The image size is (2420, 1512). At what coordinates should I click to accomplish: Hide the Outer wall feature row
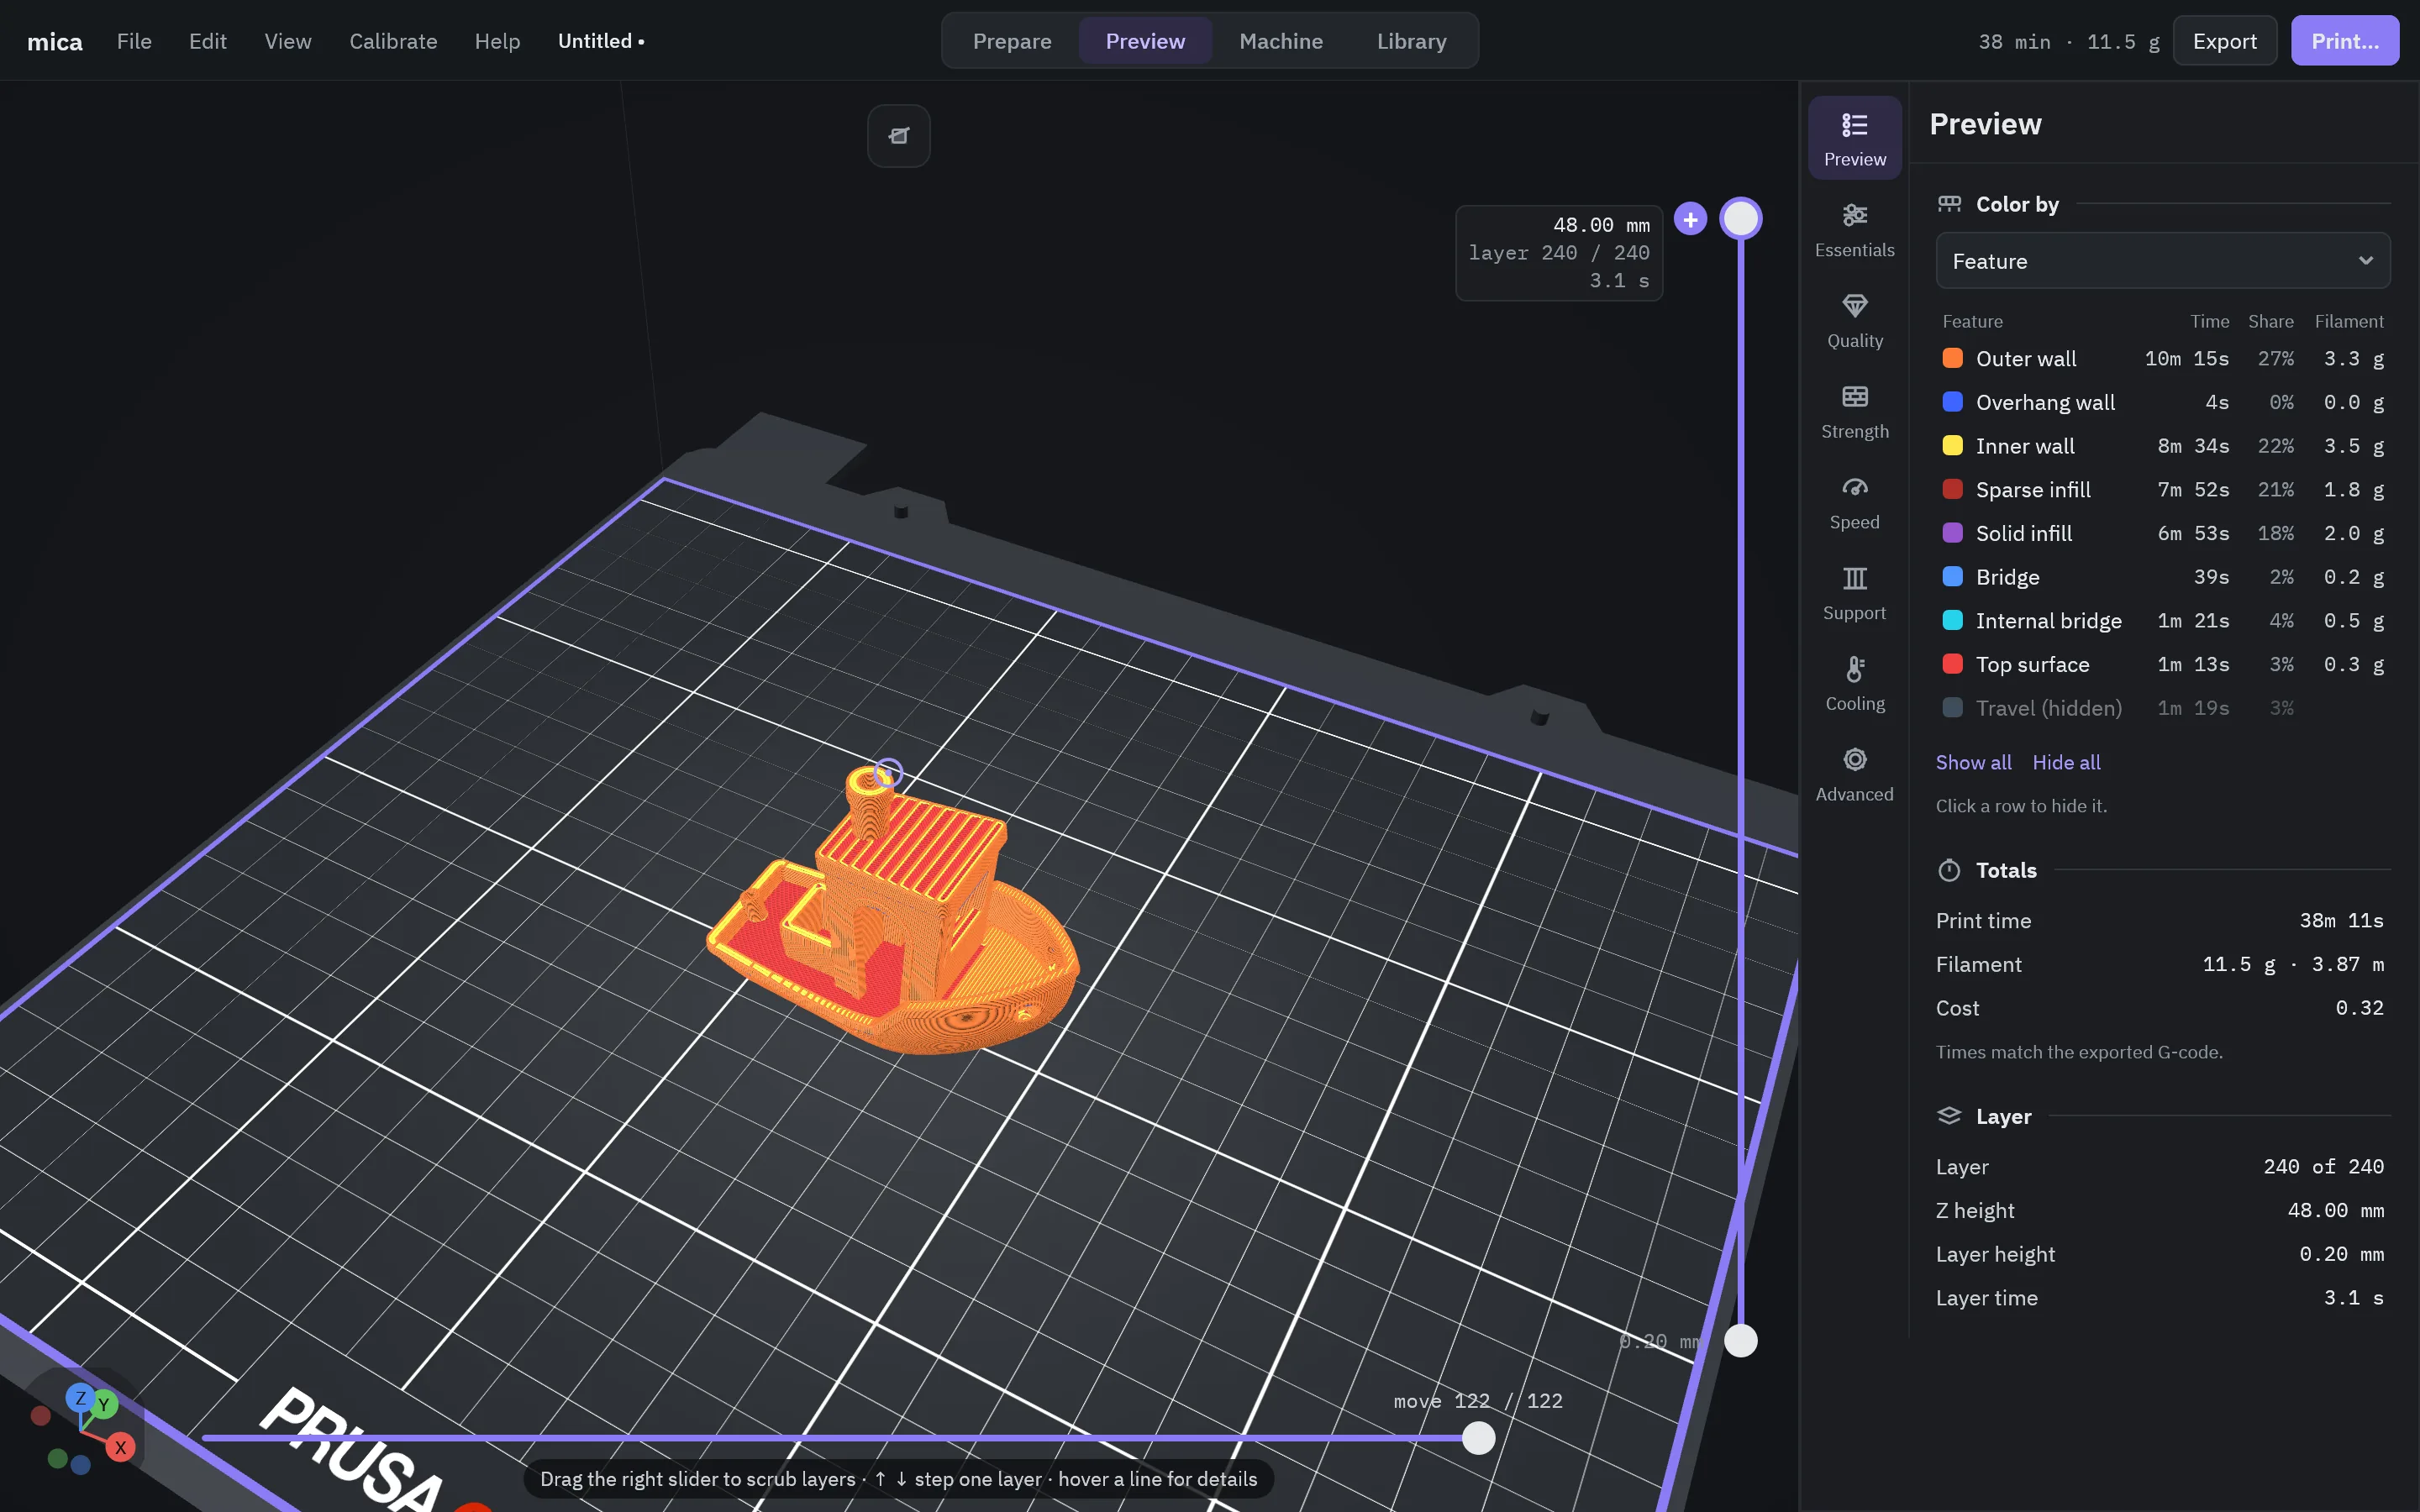coord(2162,358)
